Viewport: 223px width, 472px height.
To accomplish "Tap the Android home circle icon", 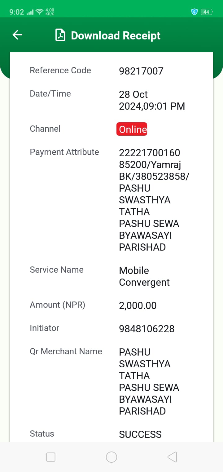I will (x=111, y=457).
